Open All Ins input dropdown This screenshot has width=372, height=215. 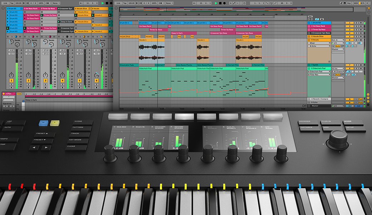coord(338,68)
